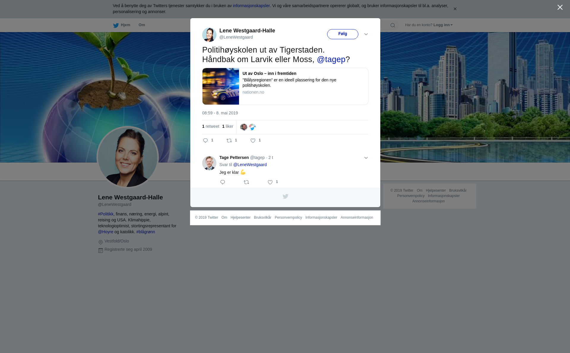Open the #Politikk hashtag in the bio

click(106, 214)
